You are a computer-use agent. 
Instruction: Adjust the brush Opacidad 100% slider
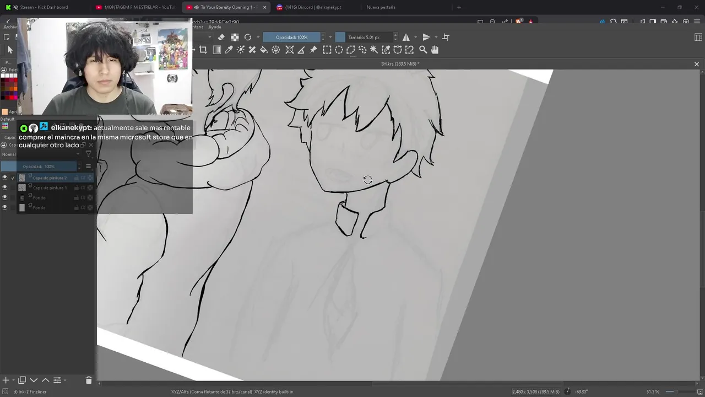click(x=291, y=37)
